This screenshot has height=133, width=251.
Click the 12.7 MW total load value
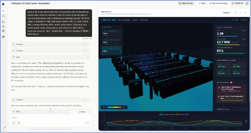click(x=223, y=42)
